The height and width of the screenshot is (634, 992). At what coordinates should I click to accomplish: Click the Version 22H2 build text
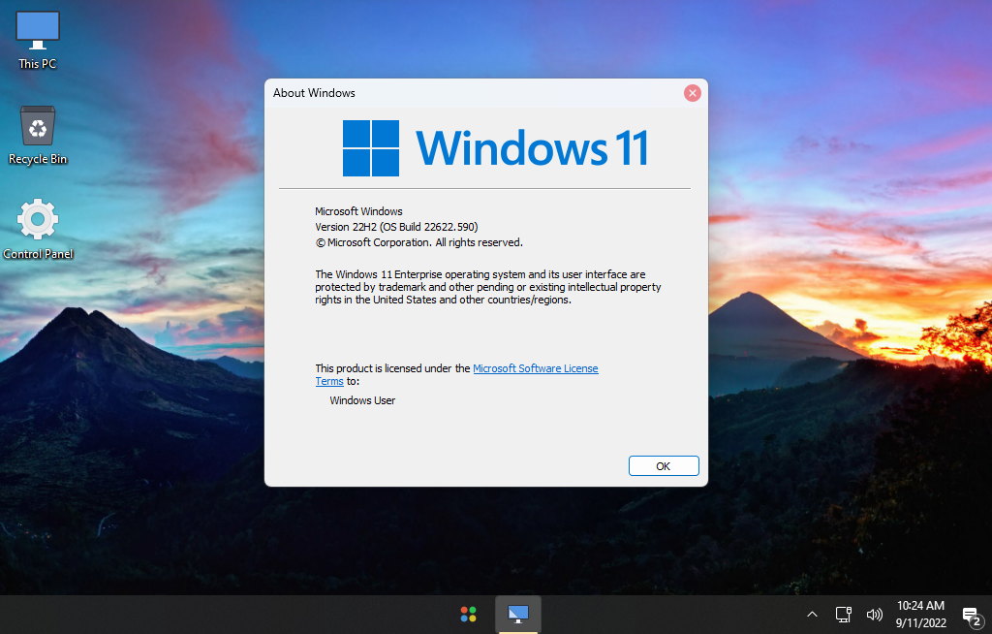point(396,227)
